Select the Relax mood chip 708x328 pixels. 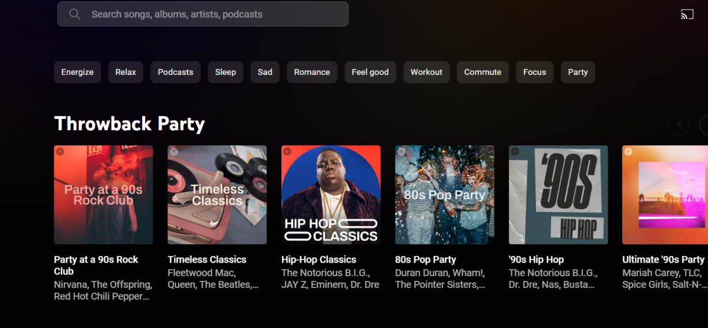pyautogui.click(x=126, y=72)
